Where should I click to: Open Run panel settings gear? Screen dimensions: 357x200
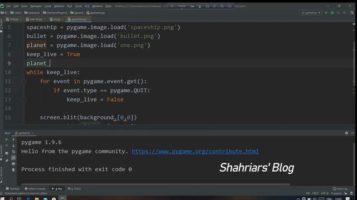(346, 133)
